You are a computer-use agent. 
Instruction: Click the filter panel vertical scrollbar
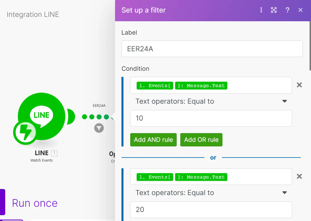[310, 46]
